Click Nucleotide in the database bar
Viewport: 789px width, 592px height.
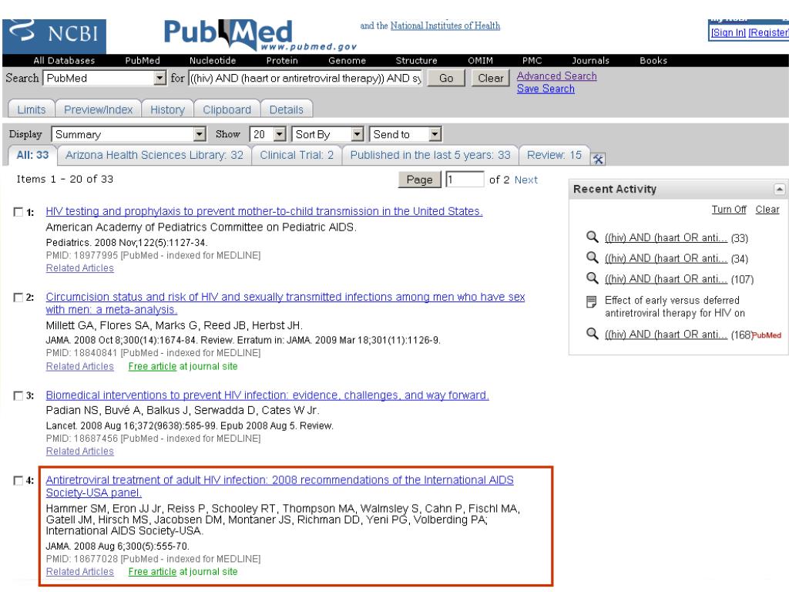(213, 60)
